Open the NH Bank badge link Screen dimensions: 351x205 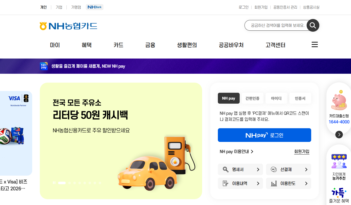[95, 7]
